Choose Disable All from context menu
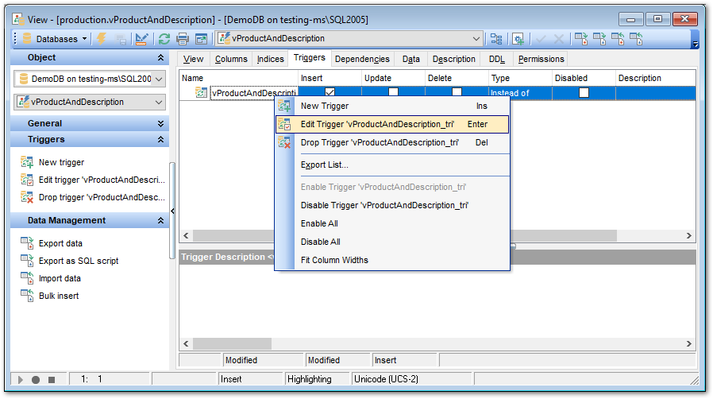 tap(392, 242)
